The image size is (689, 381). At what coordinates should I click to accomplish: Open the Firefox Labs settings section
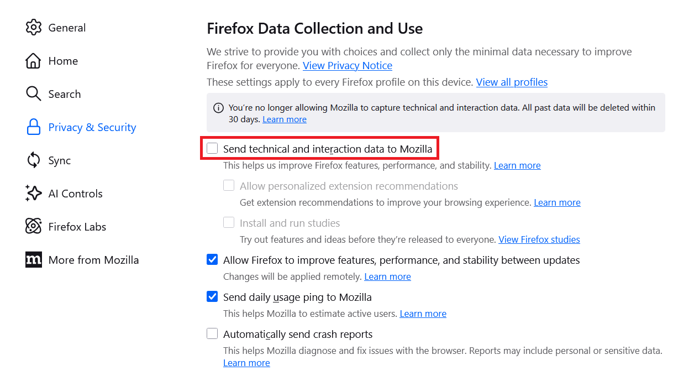[x=77, y=227]
